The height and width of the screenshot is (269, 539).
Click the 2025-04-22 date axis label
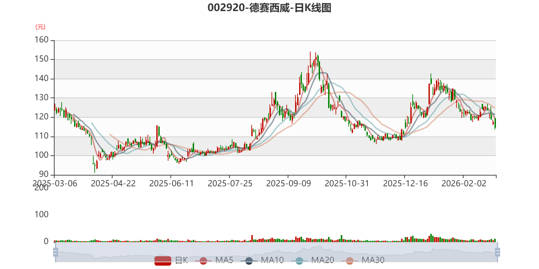[113, 184]
